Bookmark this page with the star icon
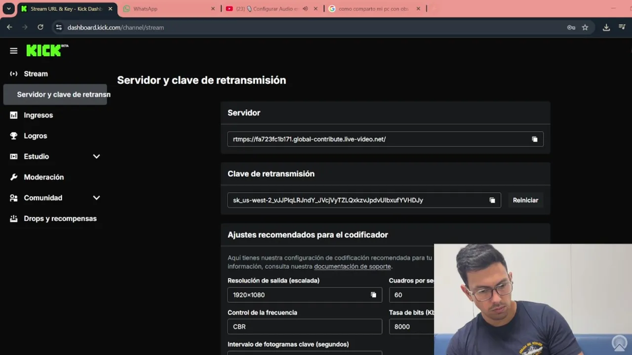This screenshot has width=632, height=355. (x=585, y=27)
